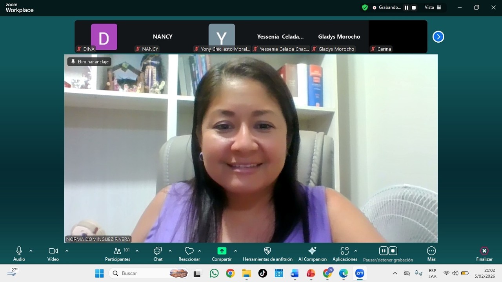Stop recording in the bottom toolbar
Image resolution: width=502 pixels, height=282 pixels.
pyautogui.click(x=393, y=251)
